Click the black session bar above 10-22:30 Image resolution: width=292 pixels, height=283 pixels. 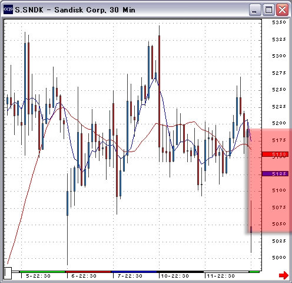[x=180, y=272]
